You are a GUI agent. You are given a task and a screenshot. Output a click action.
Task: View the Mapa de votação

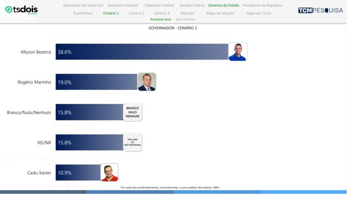click(x=220, y=13)
